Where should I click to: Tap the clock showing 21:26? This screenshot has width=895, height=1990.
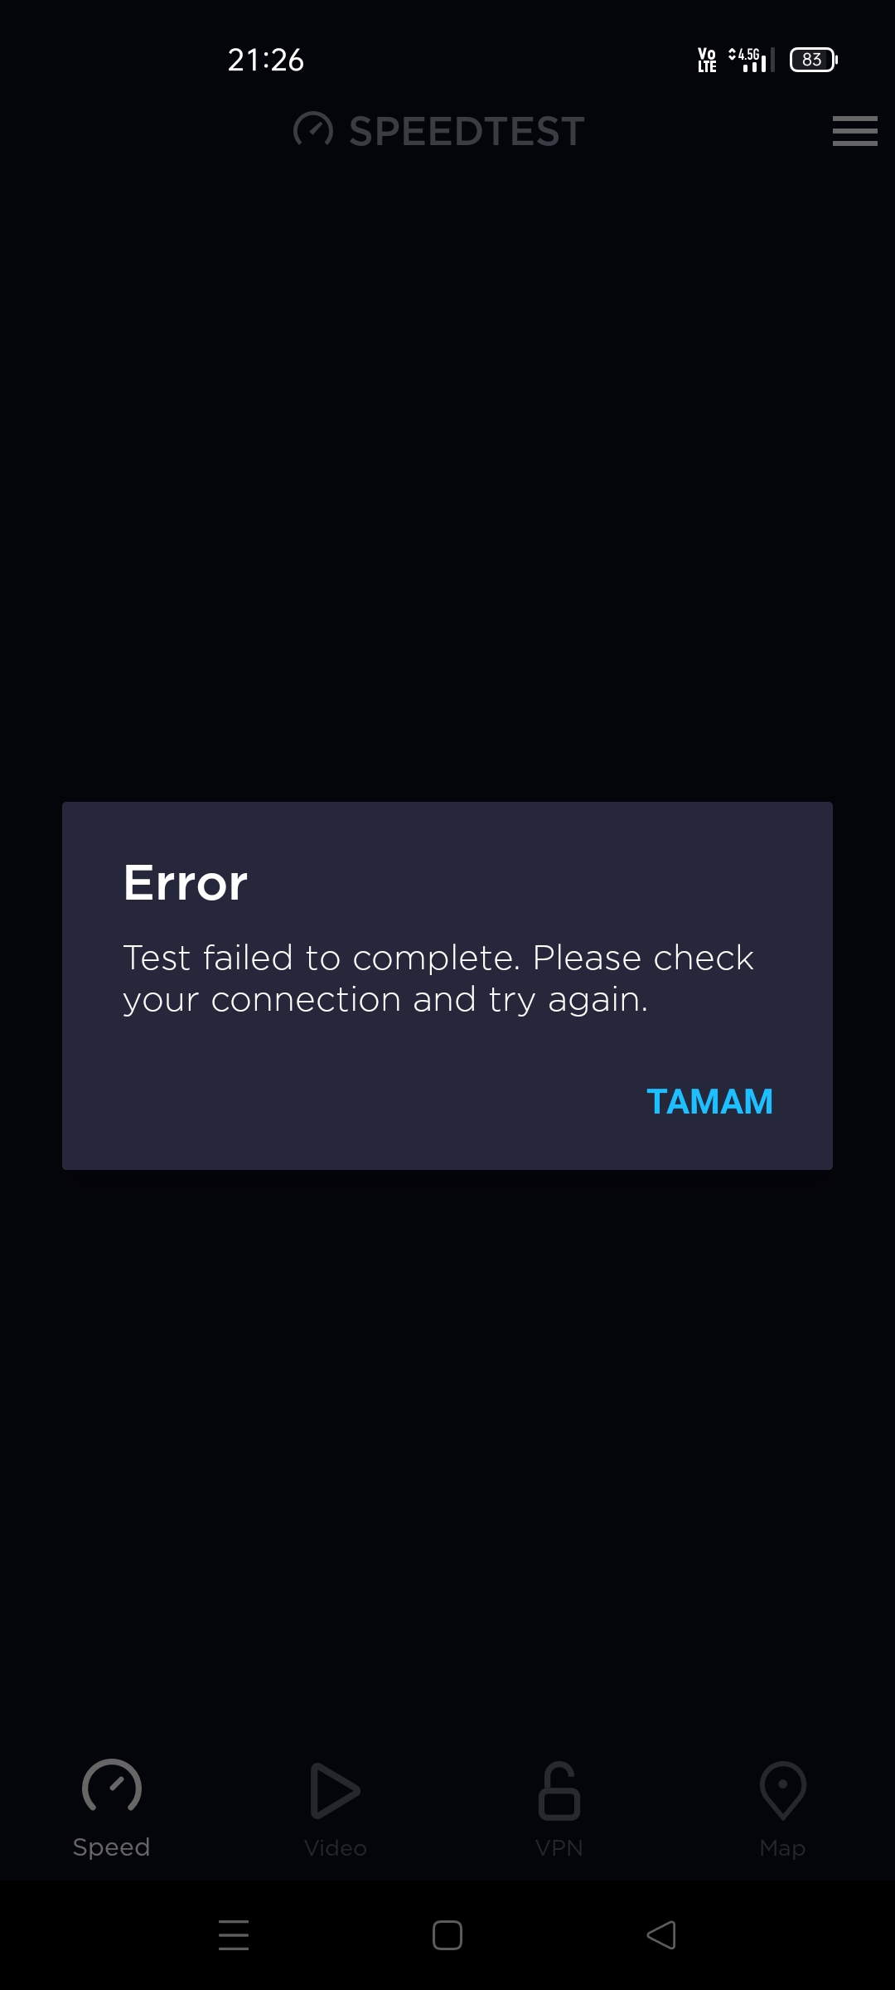click(266, 60)
